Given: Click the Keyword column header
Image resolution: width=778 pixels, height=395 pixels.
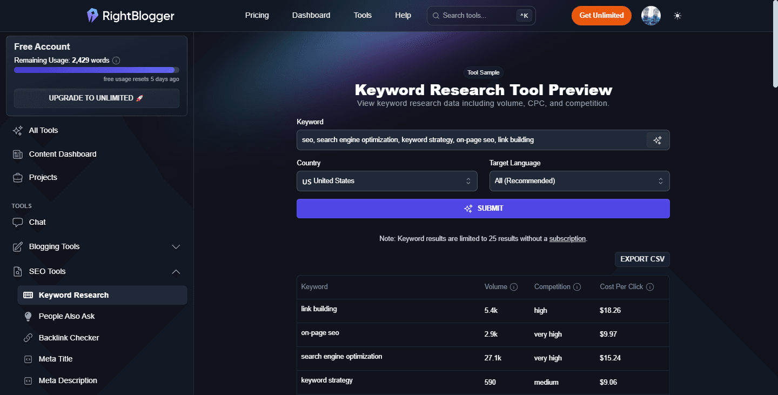Looking at the screenshot, I should pyautogui.click(x=314, y=287).
